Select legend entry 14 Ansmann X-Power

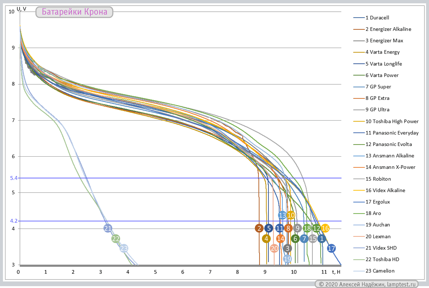(x=384, y=167)
